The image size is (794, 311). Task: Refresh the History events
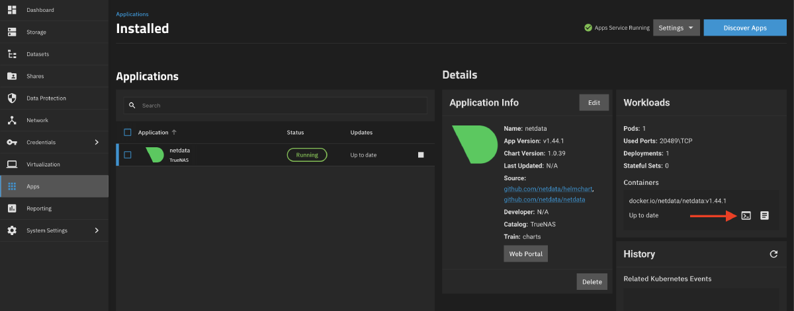tap(773, 254)
